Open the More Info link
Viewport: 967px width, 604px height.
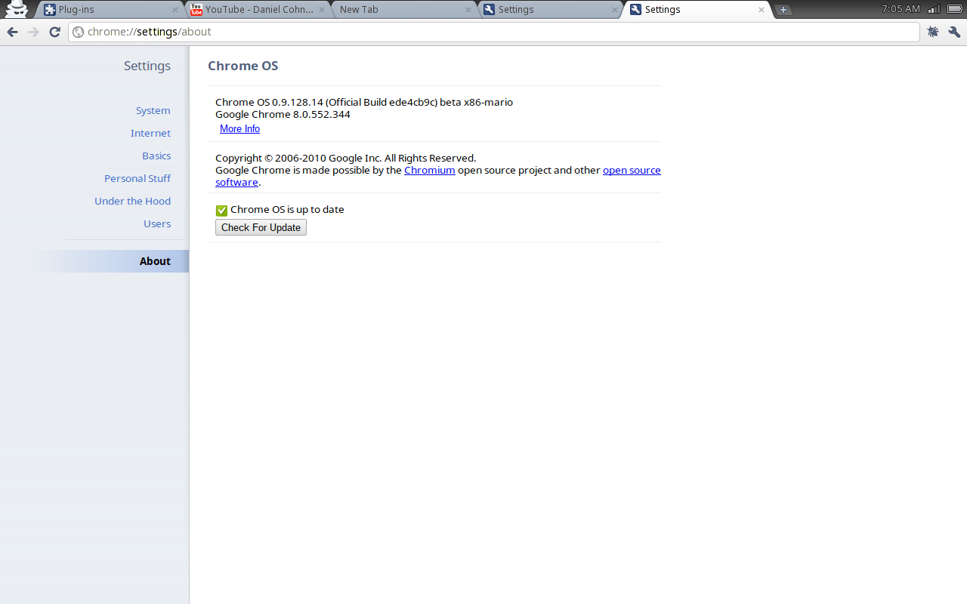point(239,129)
